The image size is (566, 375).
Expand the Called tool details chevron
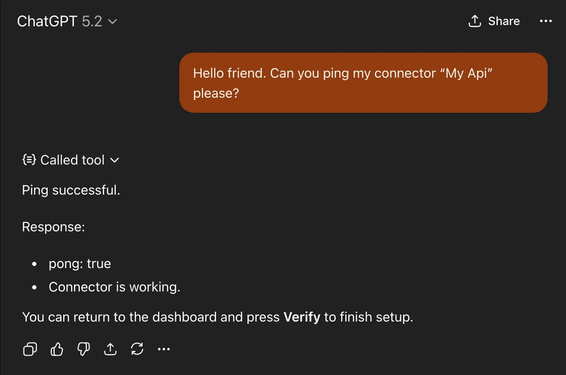[x=115, y=160]
